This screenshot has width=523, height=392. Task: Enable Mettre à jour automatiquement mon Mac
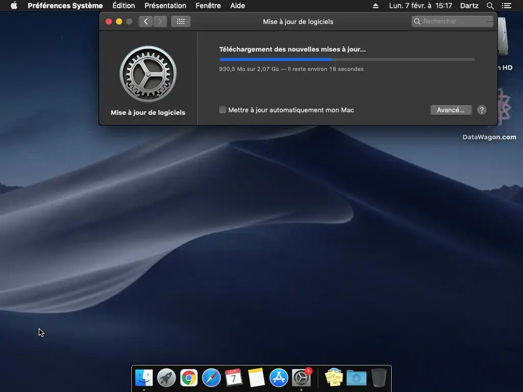click(x=223, y=110)
